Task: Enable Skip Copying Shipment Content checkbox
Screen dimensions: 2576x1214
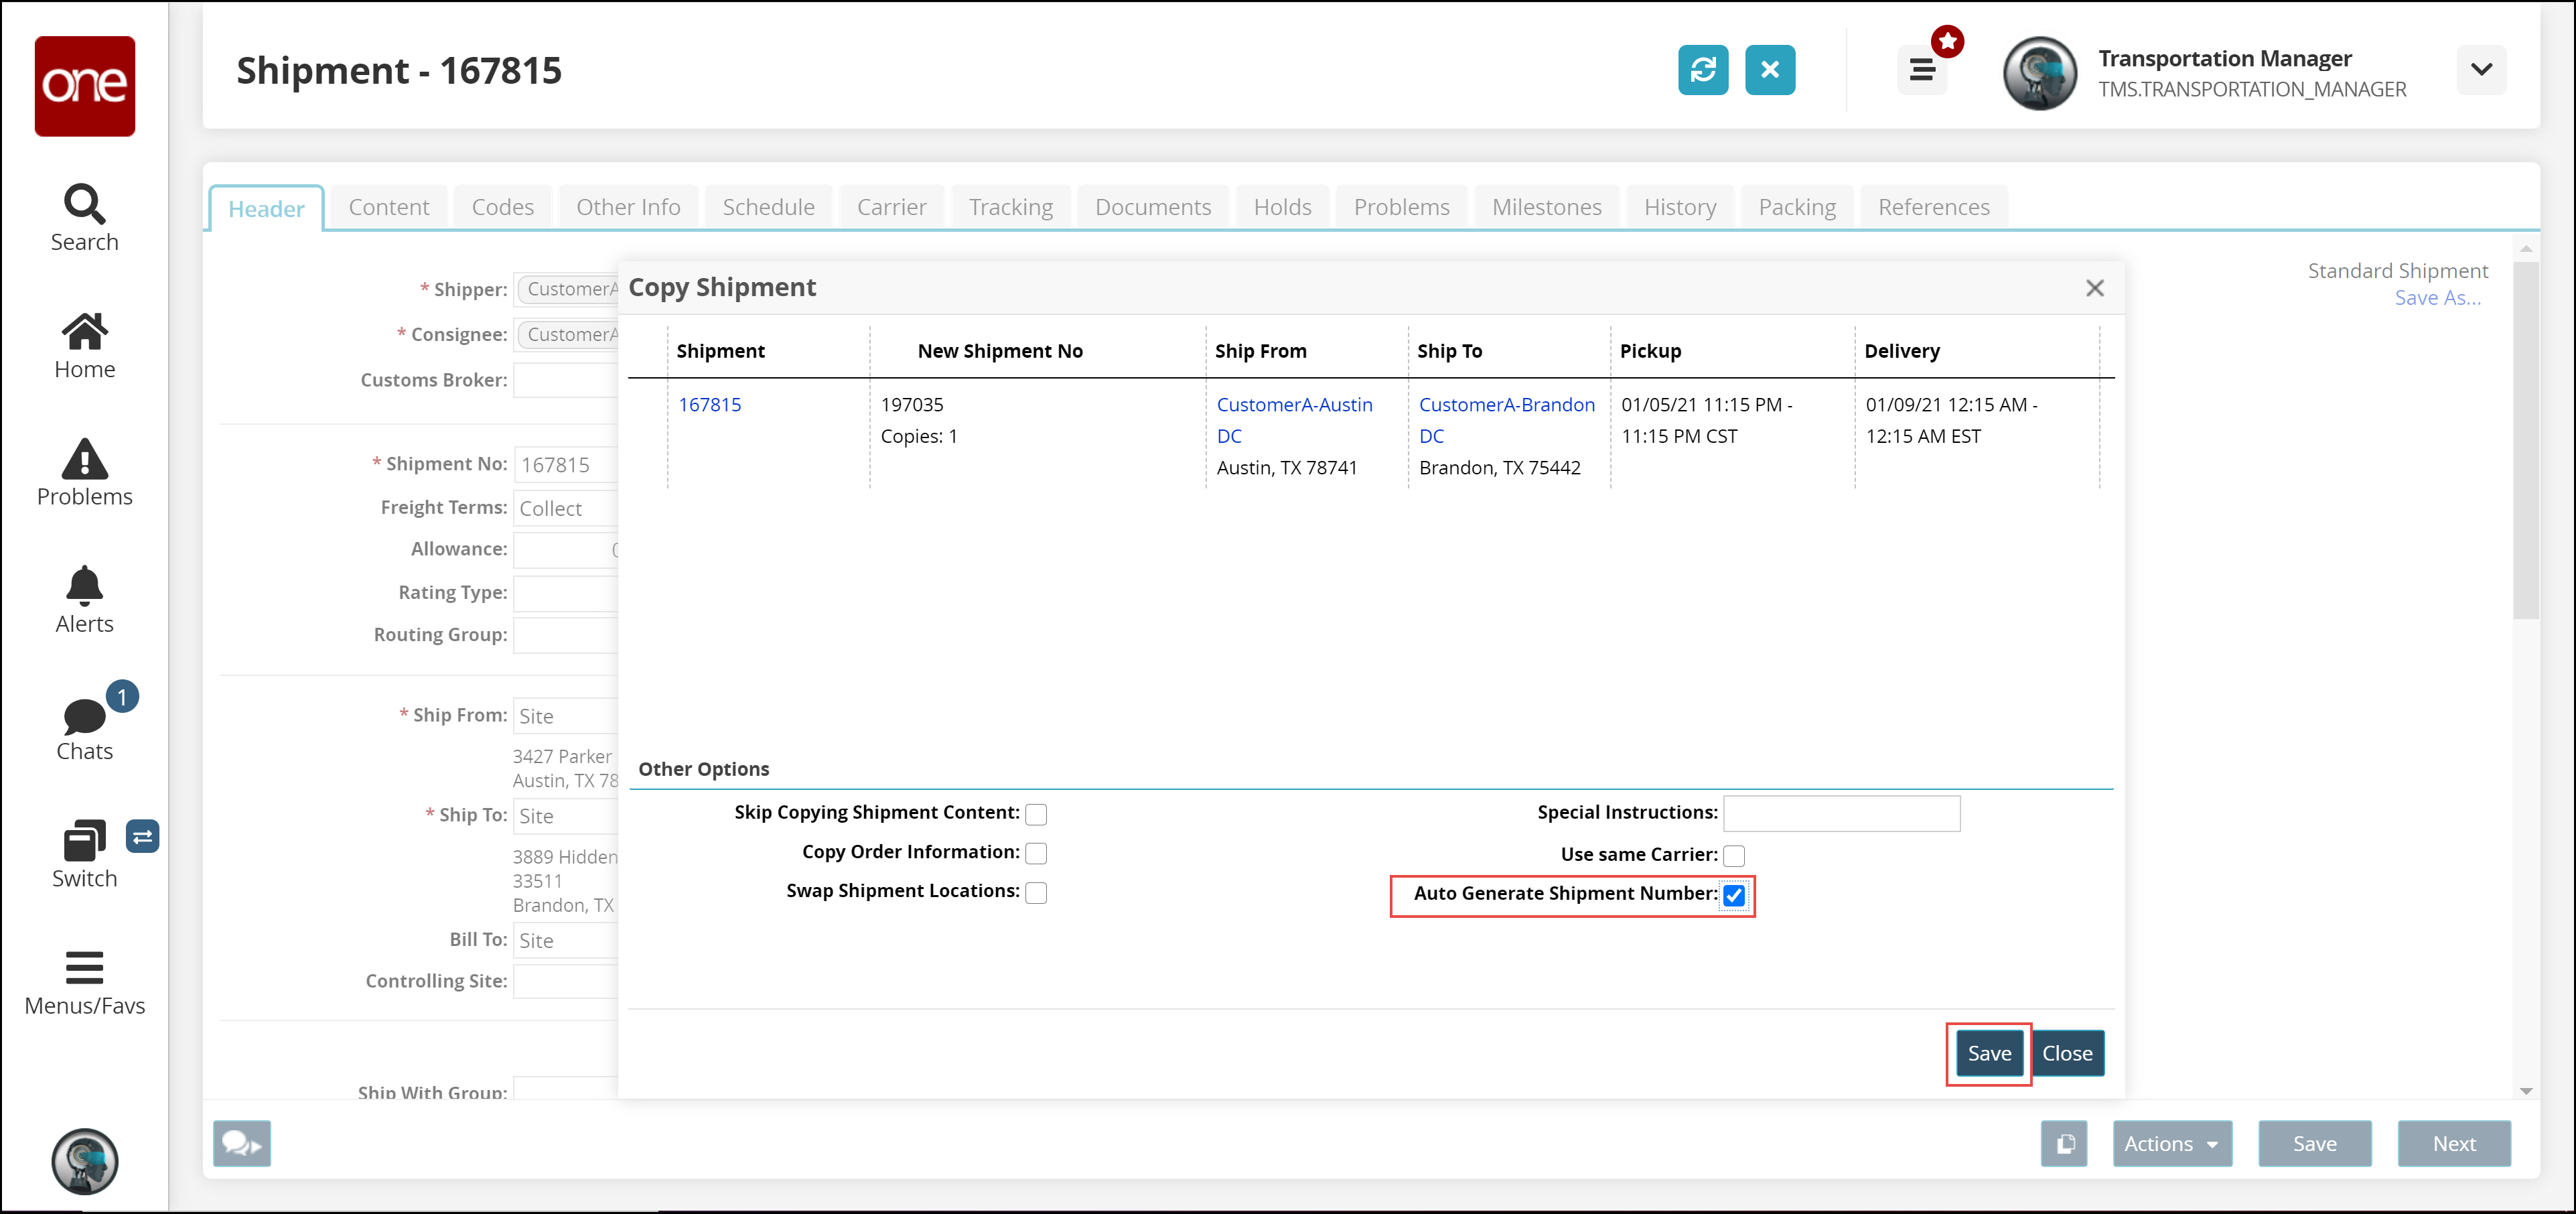Action: click(x=1036, y=814)
